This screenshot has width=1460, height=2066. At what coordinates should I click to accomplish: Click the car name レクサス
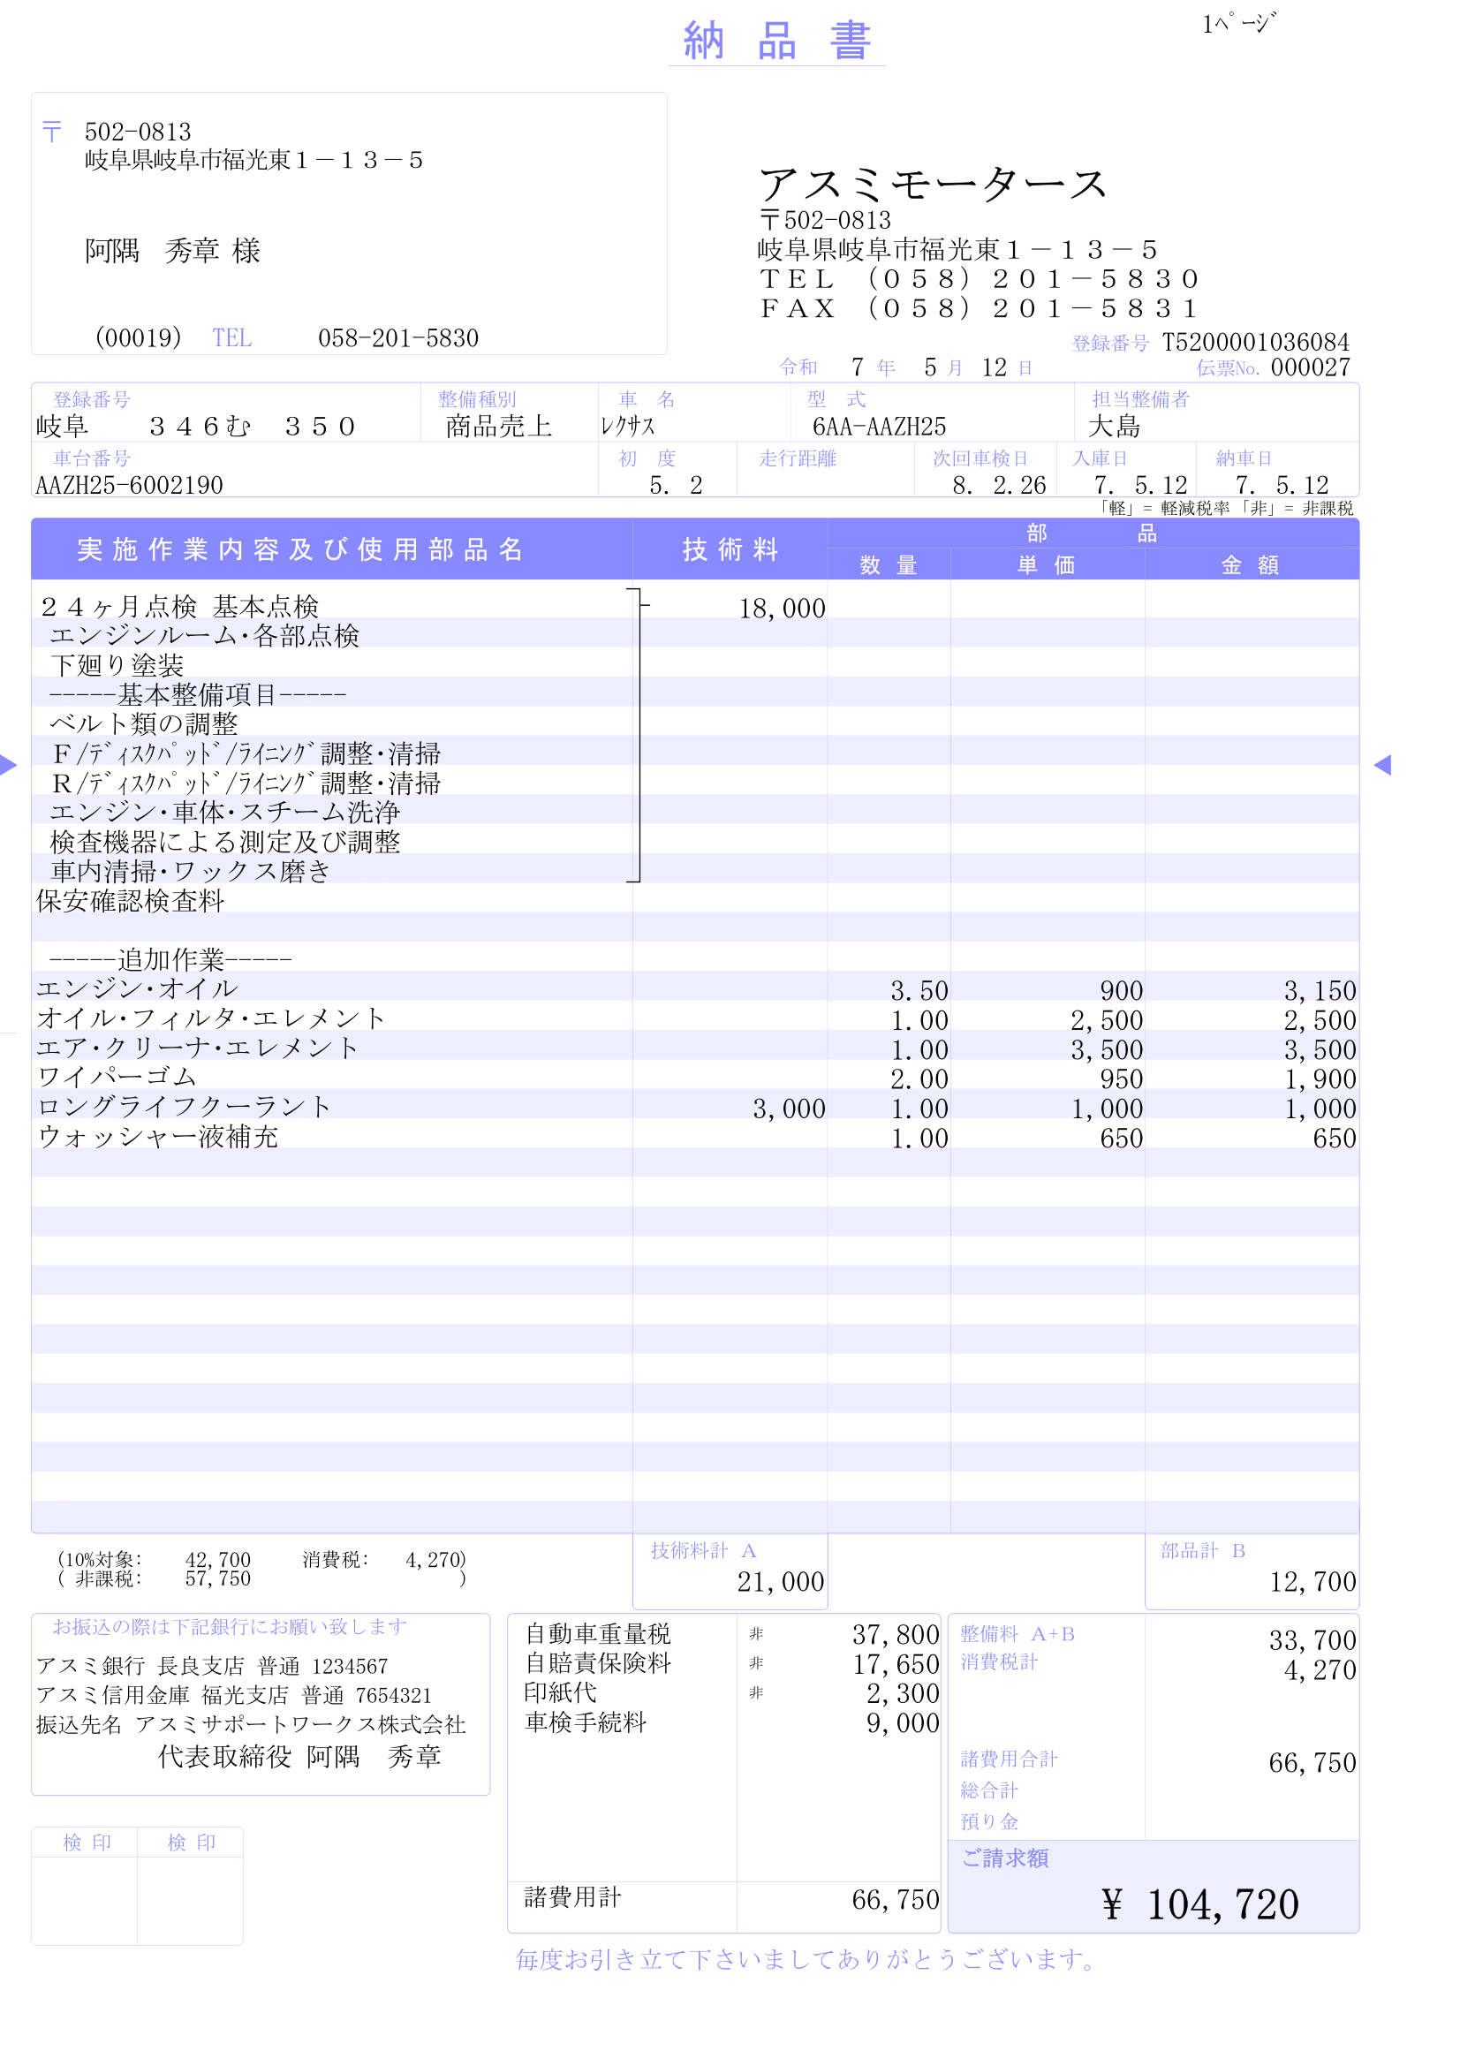627,427
